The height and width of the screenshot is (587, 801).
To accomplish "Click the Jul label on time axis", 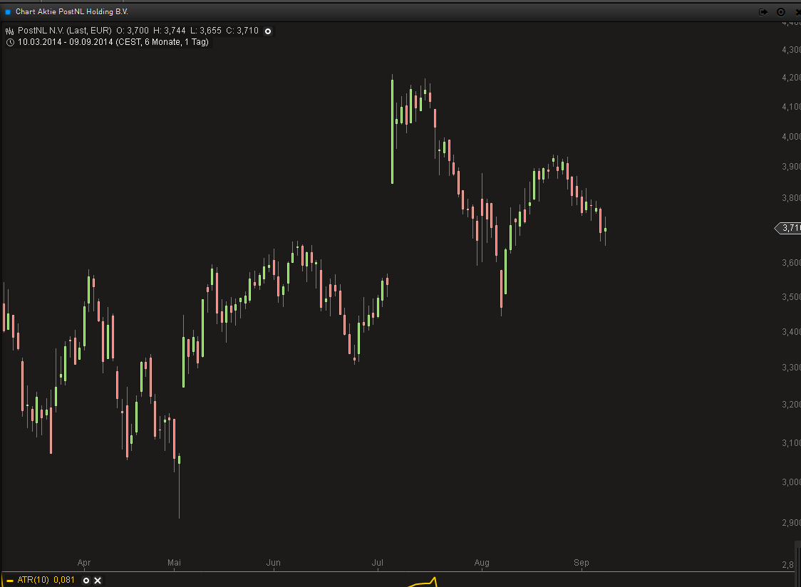I will point(378,563).
